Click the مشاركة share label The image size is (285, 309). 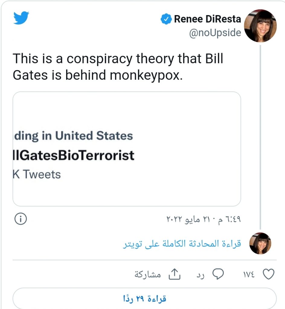click(148, 275)
